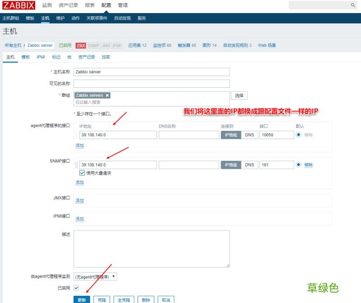Click 添加 under the JMX接口 section

click(80, 200)
